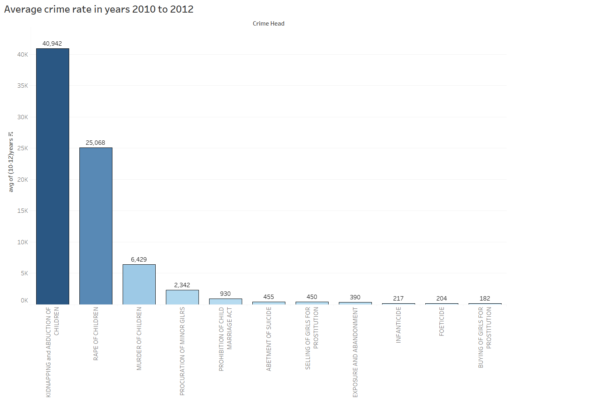Click the INFANTICIDE category label
The image size is (614, 402).
point(399,325)
